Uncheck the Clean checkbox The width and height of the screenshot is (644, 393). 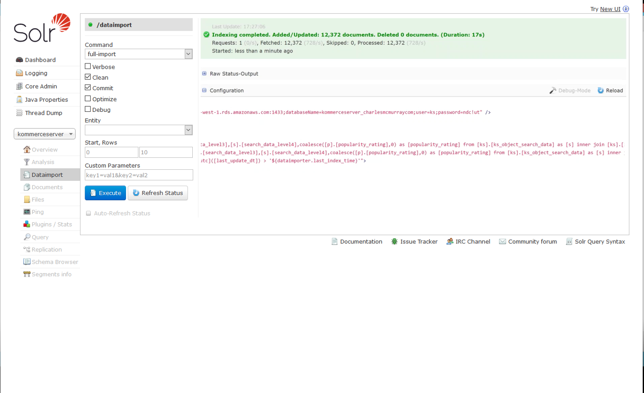click(88, 77)
